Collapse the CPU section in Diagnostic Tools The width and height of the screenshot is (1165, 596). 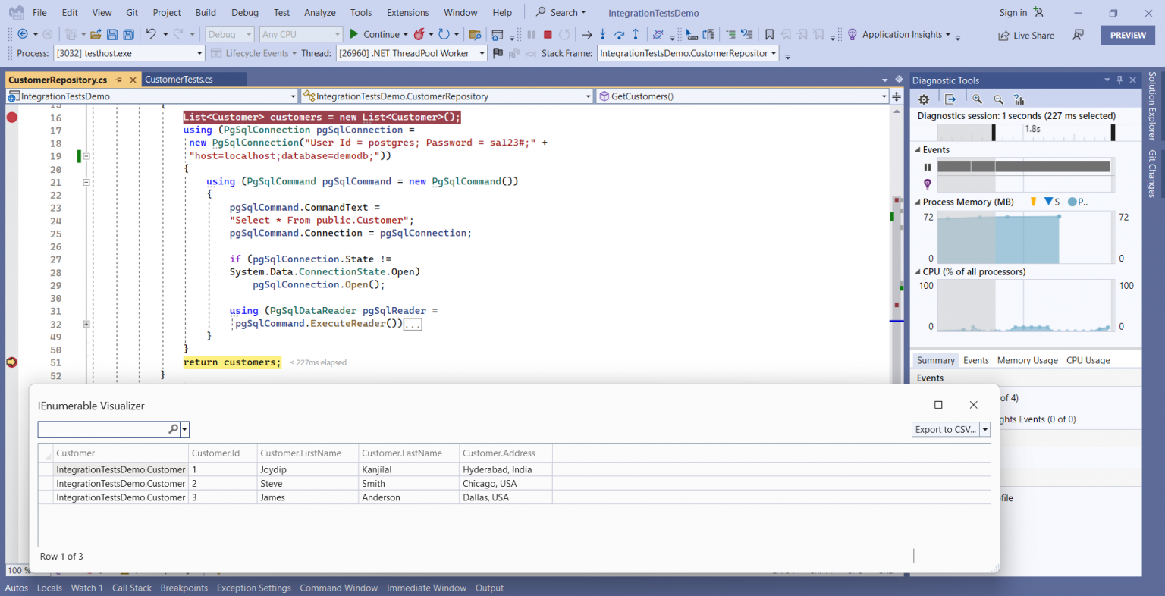(x=917, y=272)
